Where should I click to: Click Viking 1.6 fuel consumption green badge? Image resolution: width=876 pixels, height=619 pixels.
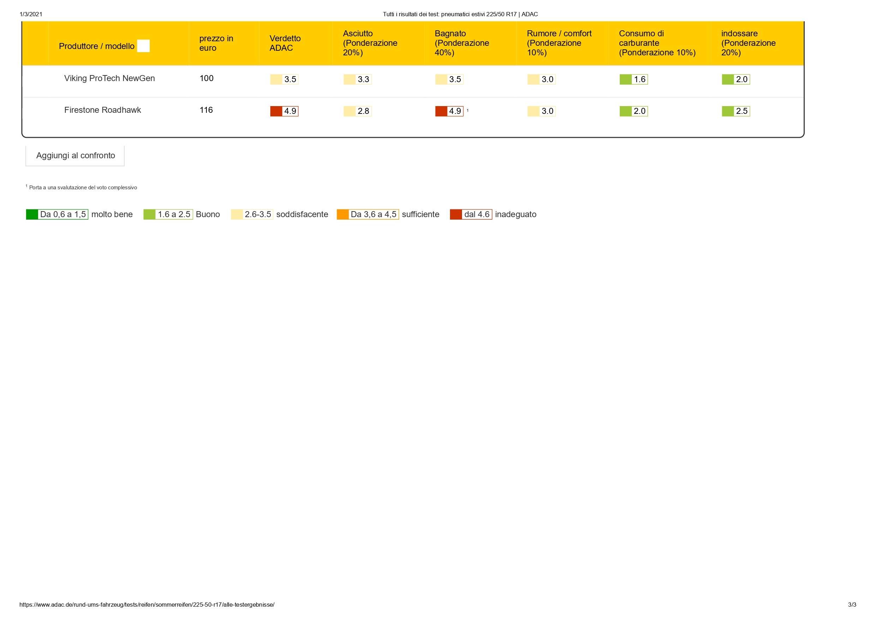coord(633,79)
